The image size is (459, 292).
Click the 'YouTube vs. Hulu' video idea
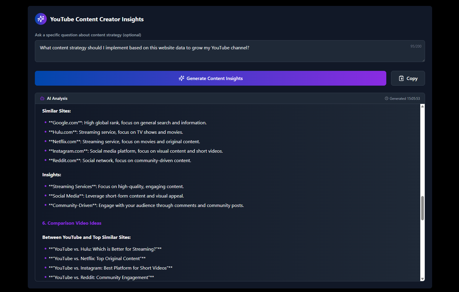click(105, 249)
